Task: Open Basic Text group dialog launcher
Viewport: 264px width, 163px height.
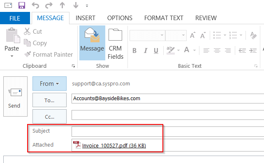Action: 256,66
